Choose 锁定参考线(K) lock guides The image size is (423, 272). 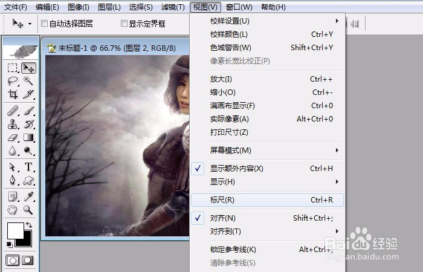(x=267, y=249)
